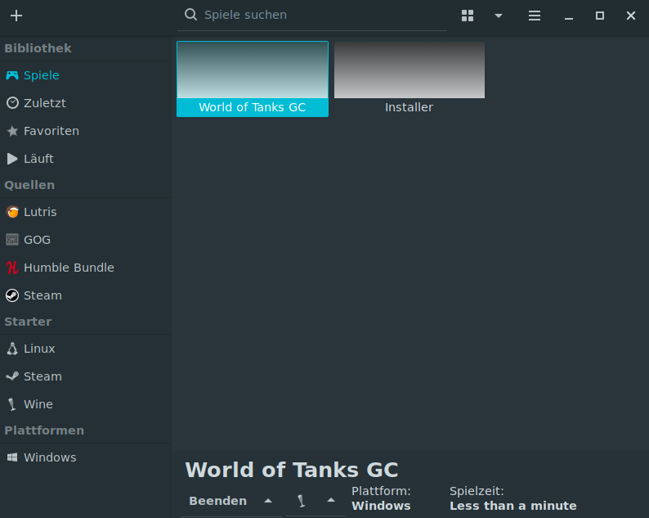Open the hamburger menu
Viewport: 649px width, 518px height.
[535, 16]
